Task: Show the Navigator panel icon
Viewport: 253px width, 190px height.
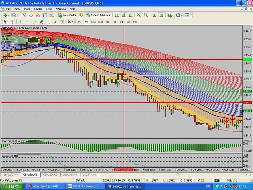Action: [x=38, y=15]
